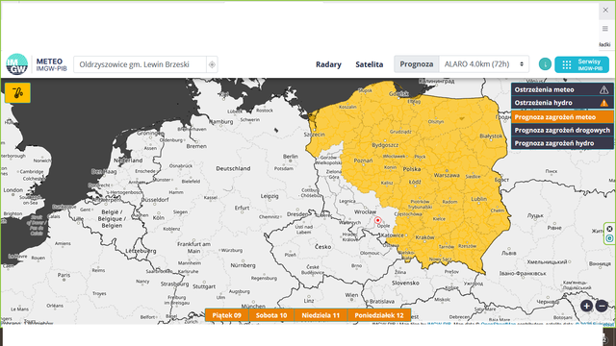
Task: Select Sobota 10 forecast day
Action: [x=271, y=315]
